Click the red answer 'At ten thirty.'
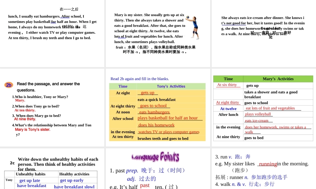The width and height of the screenshot is (316, 189). tap(25, 110)
